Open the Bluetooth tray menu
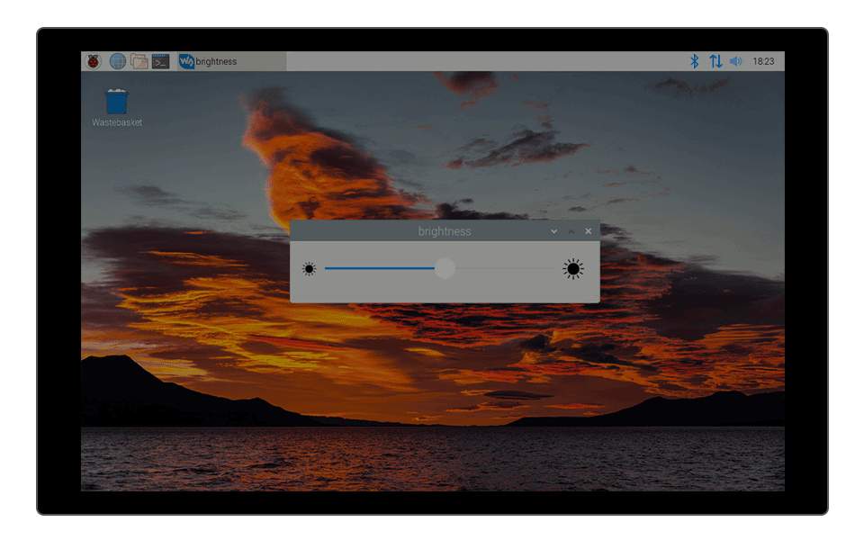This screenshot has width=864, height=558. [x=694, y=61]
